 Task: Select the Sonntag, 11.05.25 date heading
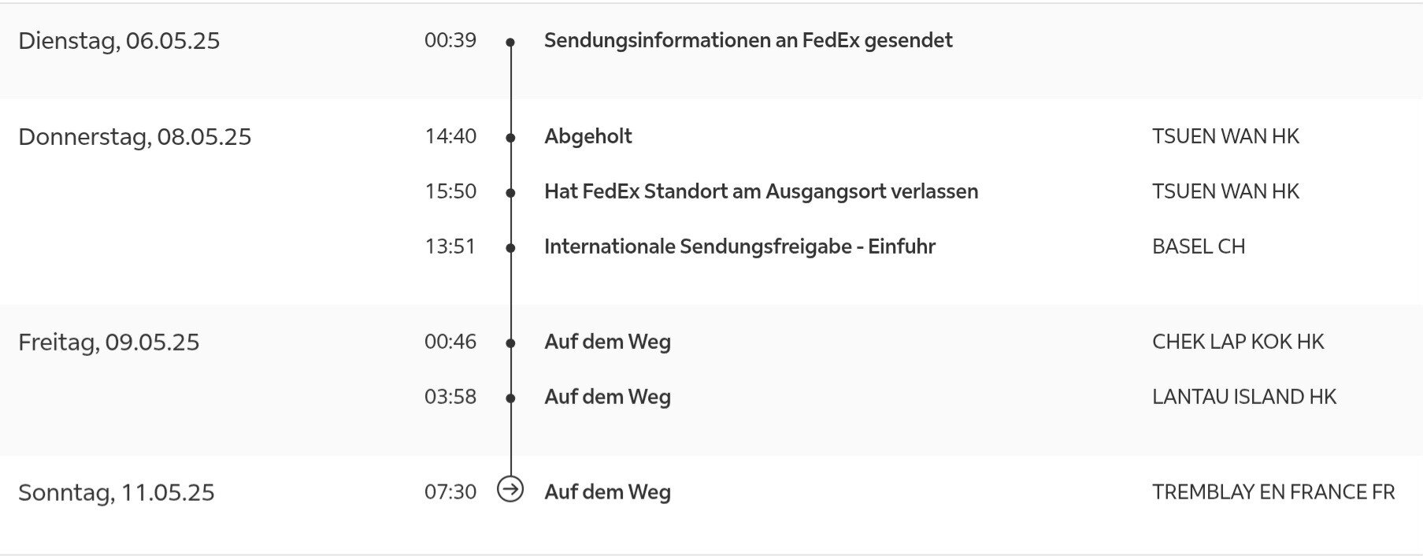point(117,493)
